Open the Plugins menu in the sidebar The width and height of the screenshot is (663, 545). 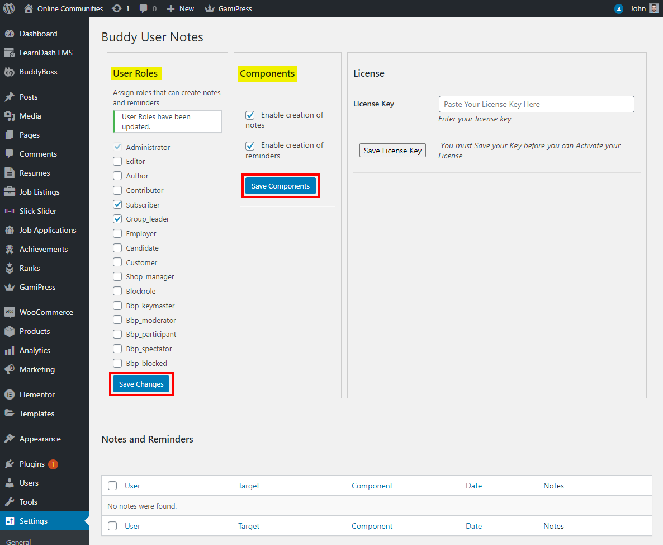click(x=32, y=464)
